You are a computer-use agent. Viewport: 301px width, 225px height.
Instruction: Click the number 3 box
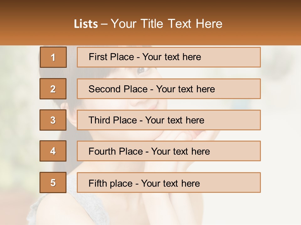click(x=53, y=120)
